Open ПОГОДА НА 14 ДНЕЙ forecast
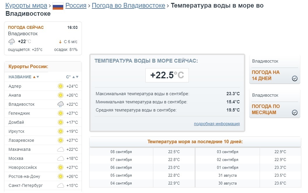308x193 pixels. click(265, 75)
